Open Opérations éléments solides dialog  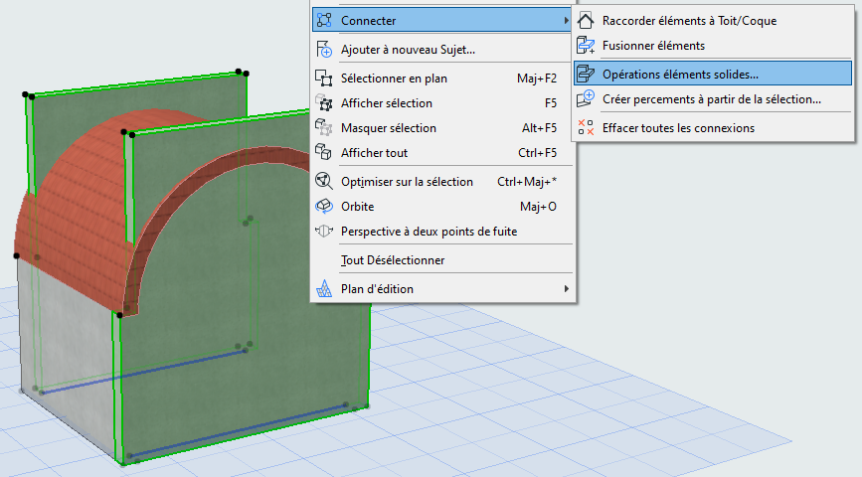[680, 73]
